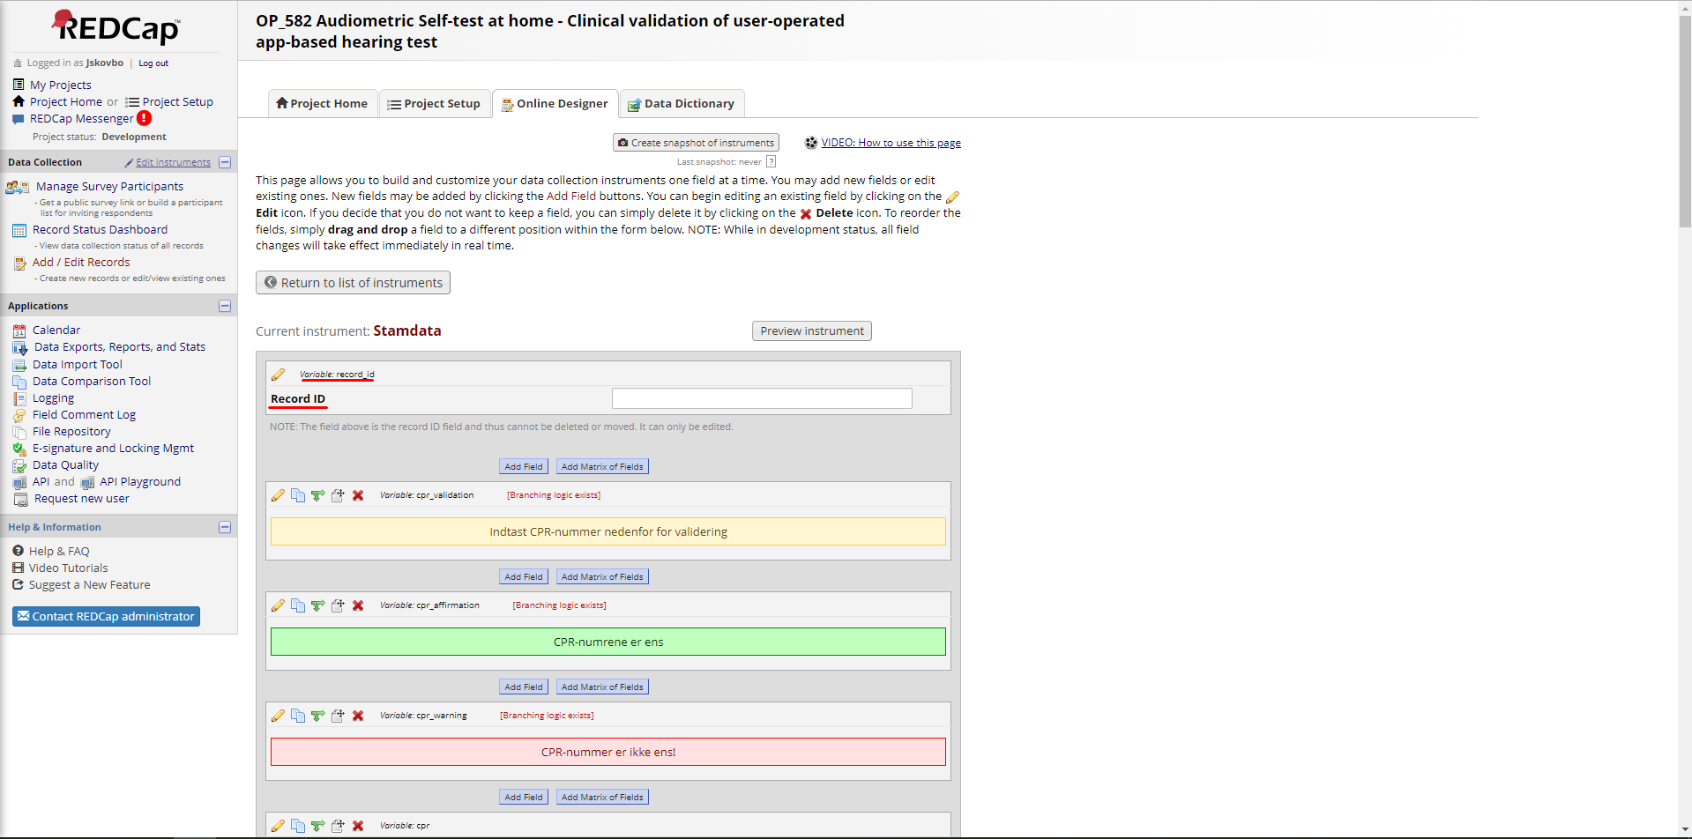Open the Logging application
Image resolution: width=1692 pixels, height=839 pixels.
(53, 397)
